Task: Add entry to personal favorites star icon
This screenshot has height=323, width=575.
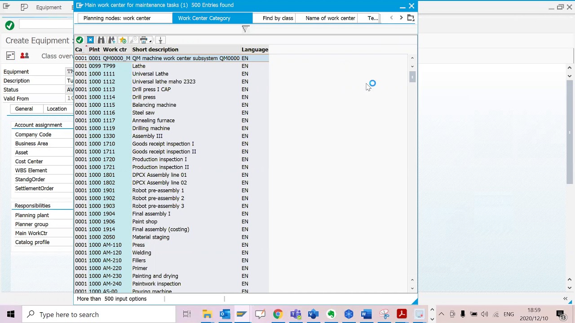Action: click(x=123, y=40)
